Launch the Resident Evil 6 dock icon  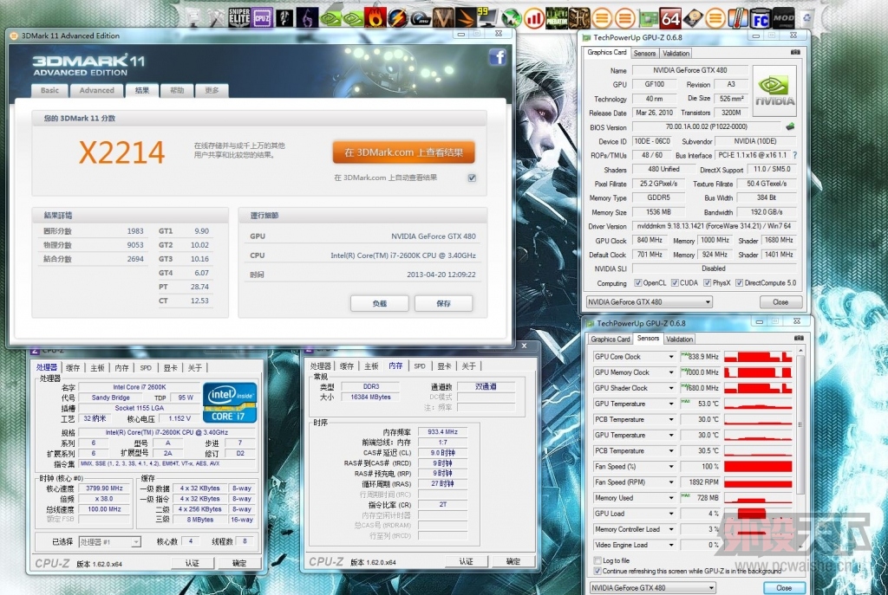click(x=307, y=17)
